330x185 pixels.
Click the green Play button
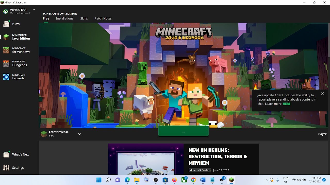[183, 131]
